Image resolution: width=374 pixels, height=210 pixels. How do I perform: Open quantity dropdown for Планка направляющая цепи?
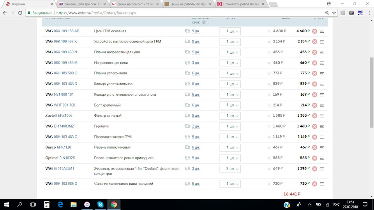click(230, 52)
